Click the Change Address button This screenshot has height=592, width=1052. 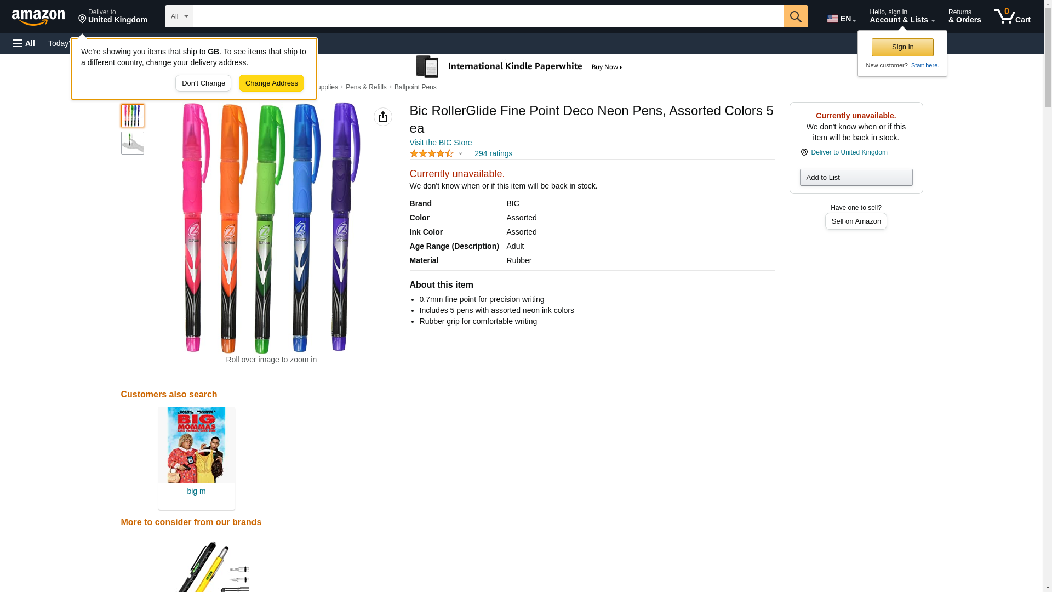point(271,83)
